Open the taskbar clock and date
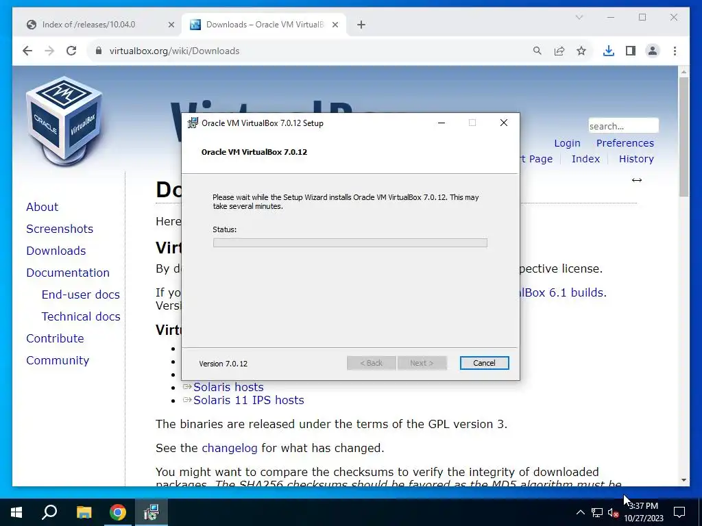 point(643,512)
